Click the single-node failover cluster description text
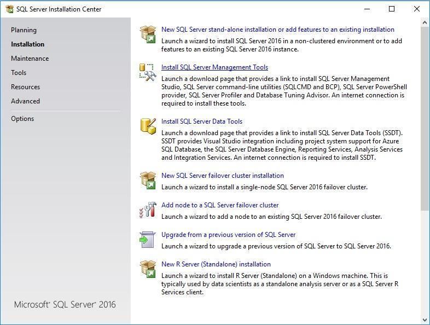 point(264,187)
